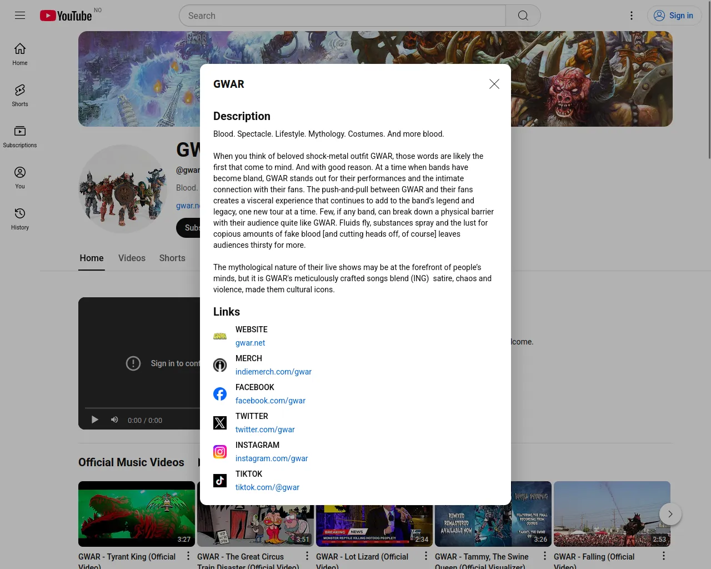Play the featured channel video
Screen dimensions: 711x569
pyautogui.click(x=95, y=420)
